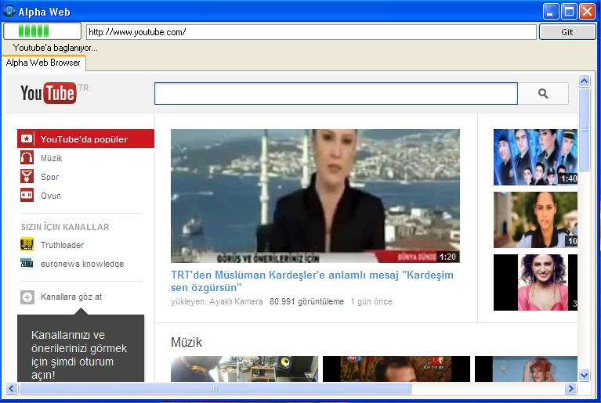Open the policewoman video thumbnail
601x403 pixels.
(535, 220)
